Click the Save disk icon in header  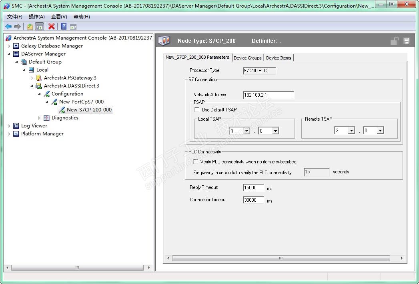pos(407,41)
